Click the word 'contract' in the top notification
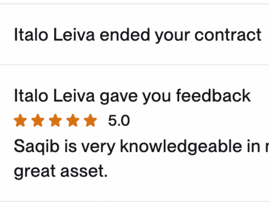The width and height of the screenshot is (269, 202). coord(228,35)
